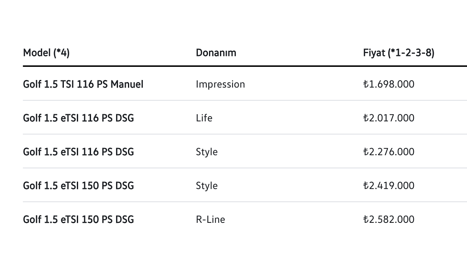This screenshot has width=467, height=263.
Task: Click the R-Line trim cell
Action: [x=211, y=220]
